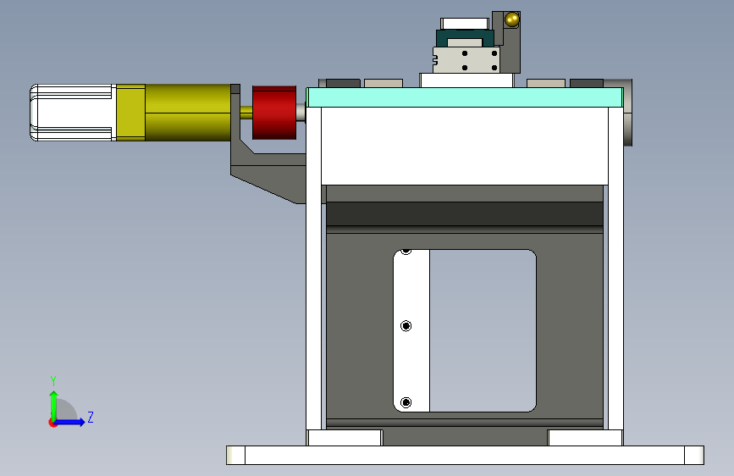734x476 pixels.
Task: Pick the mint green top plate
Action: click(465, 97)
